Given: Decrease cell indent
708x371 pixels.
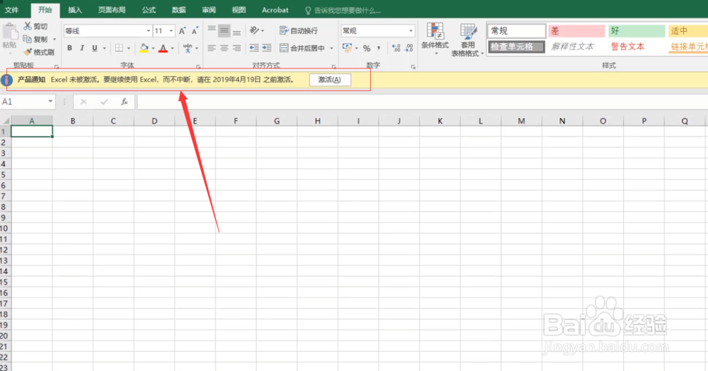Looking at the screenshot, I should [x=254, y=48].
